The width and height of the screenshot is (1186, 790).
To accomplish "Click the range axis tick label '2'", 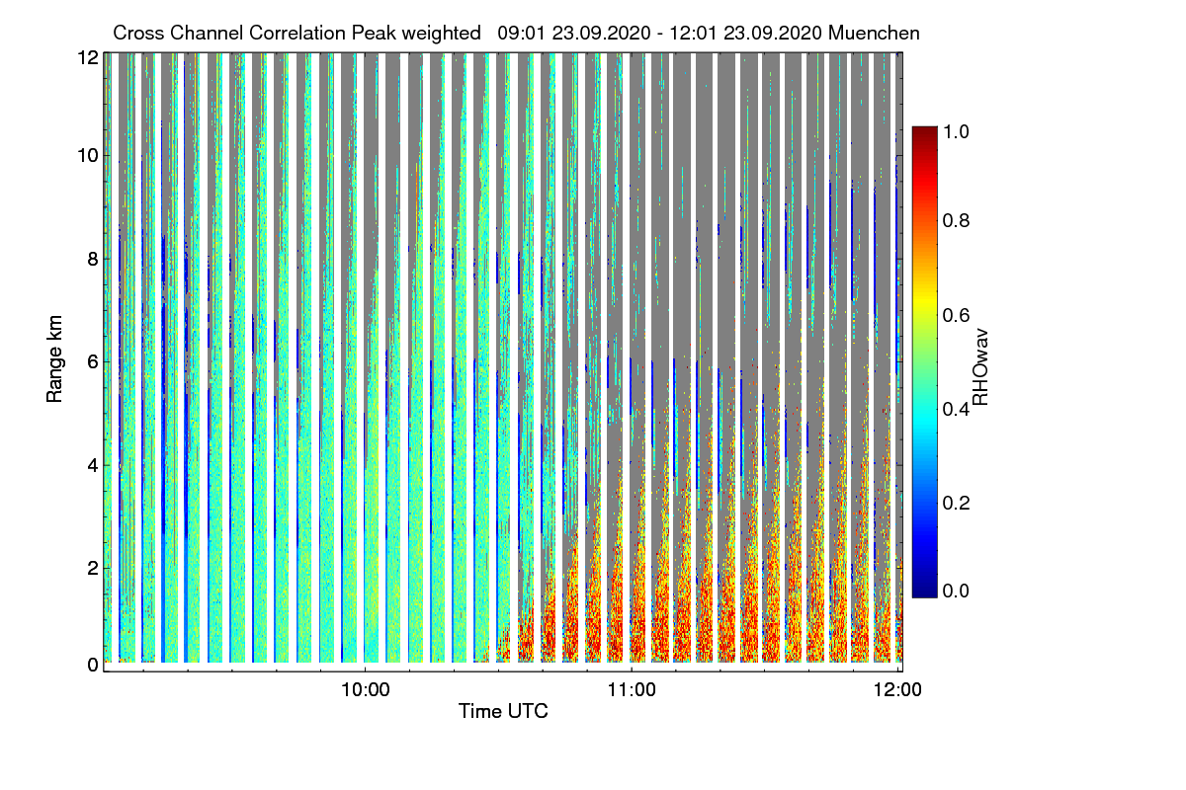I will tap(92, 567).
